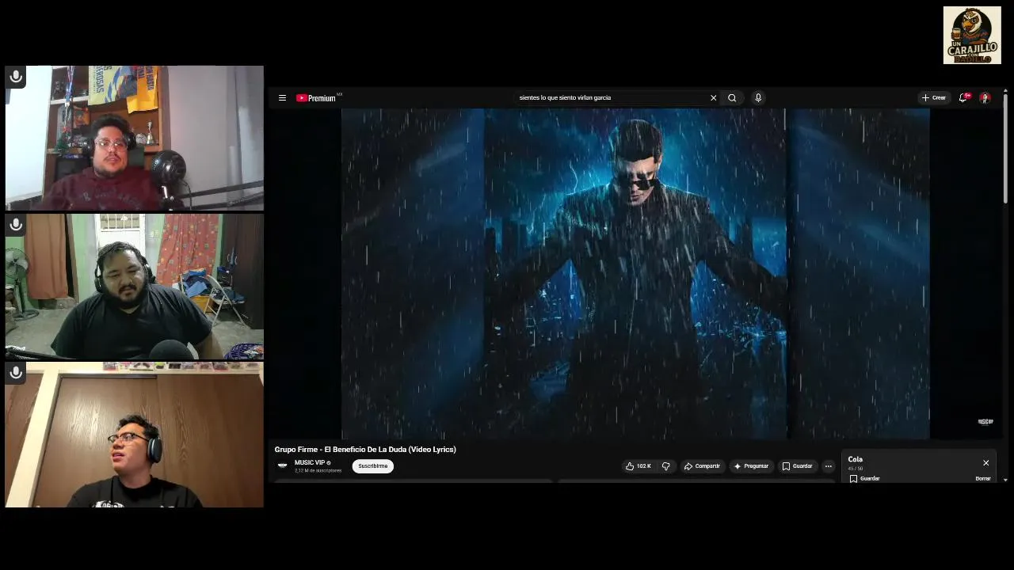The height and width of the screenshot is (570, 1014).
Task: Toggle microphone on the top webcam feed
Action: click(x=16, y=77)
